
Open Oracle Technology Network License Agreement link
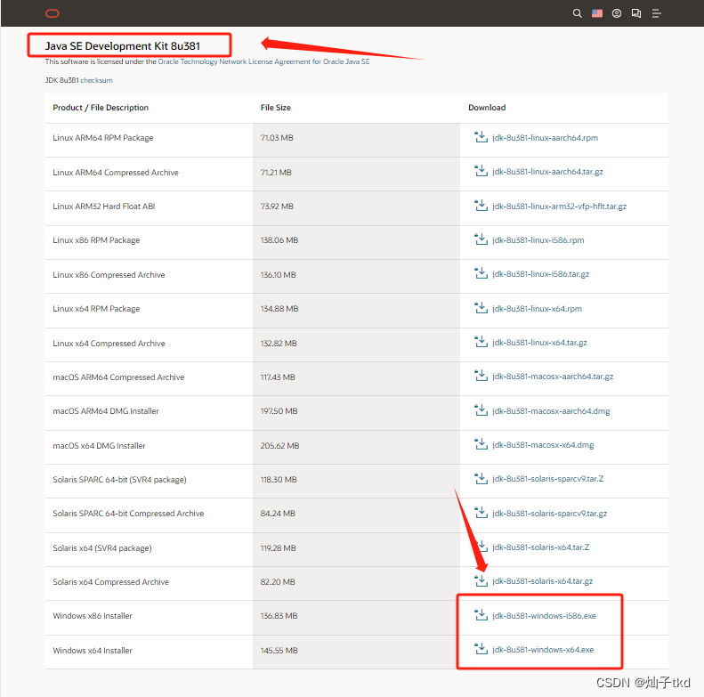(263, 61)
